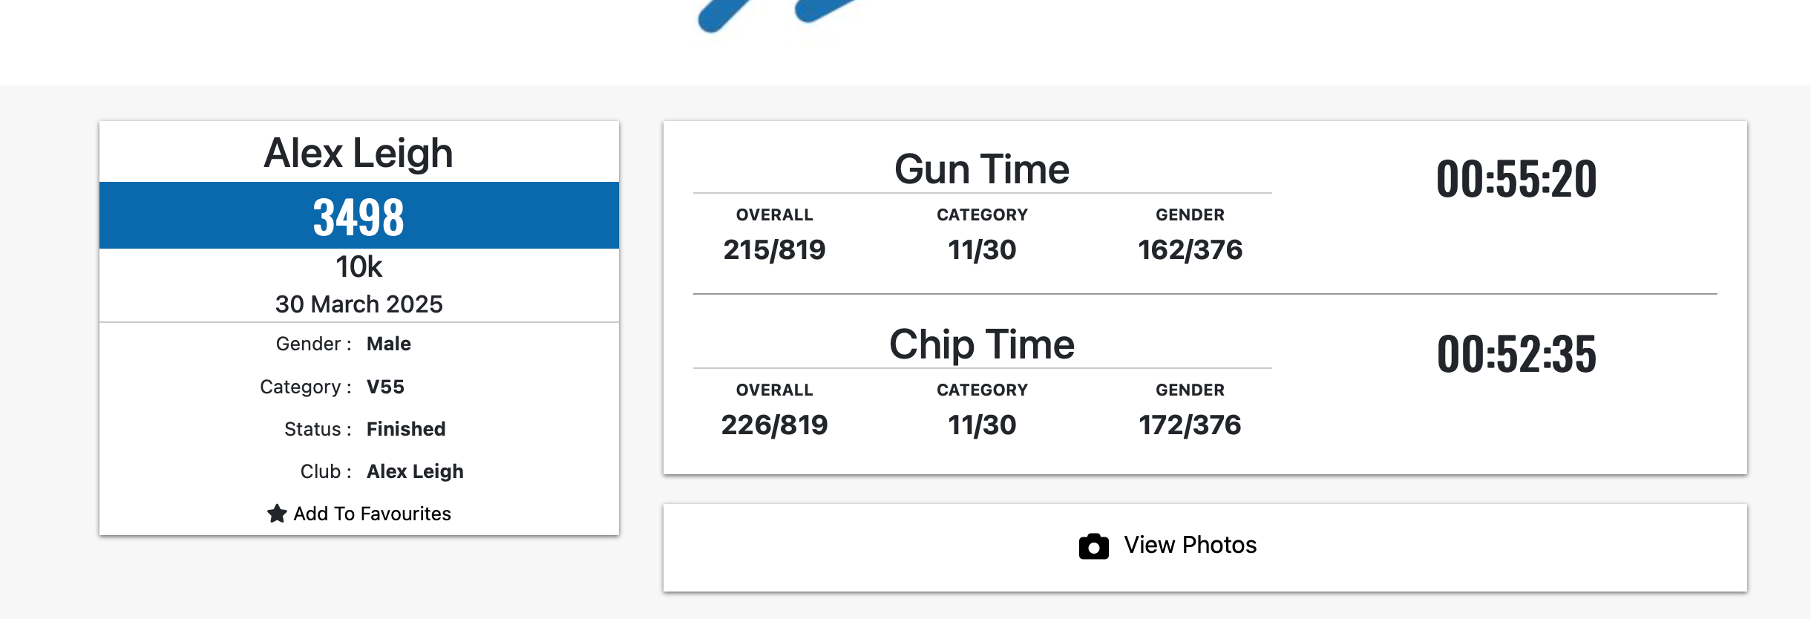Click the chip time gender position 172/376
Image resolution: width=1811 pixels, height=619 pixels.
(x=1190, y=425)
